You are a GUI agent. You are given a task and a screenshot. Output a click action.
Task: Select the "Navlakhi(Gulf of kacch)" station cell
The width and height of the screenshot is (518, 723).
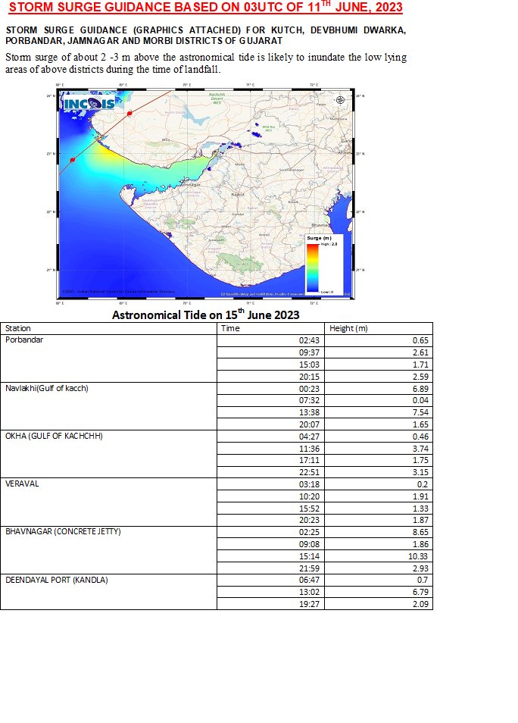(x=109, y=406)
